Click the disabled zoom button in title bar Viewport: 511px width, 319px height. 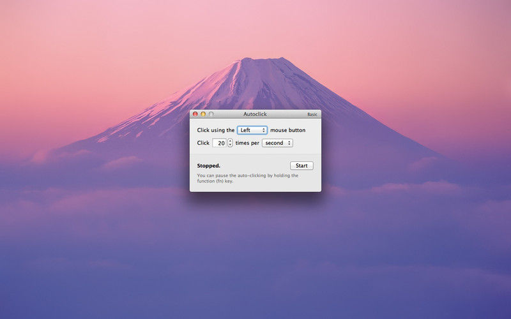click(x=211, y=114)
